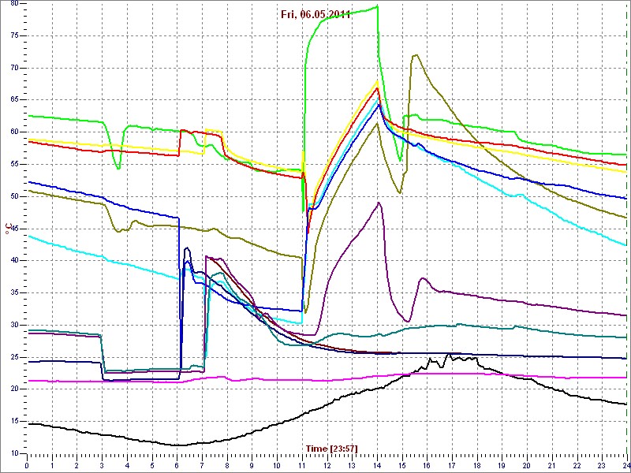Click hour 16 on the time axis
Image resolution: width=631 pixels, height=473 pixels.
pos(427,464)
